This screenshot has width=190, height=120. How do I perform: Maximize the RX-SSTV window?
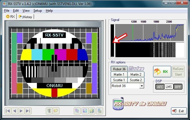click(x=173, y=3)
